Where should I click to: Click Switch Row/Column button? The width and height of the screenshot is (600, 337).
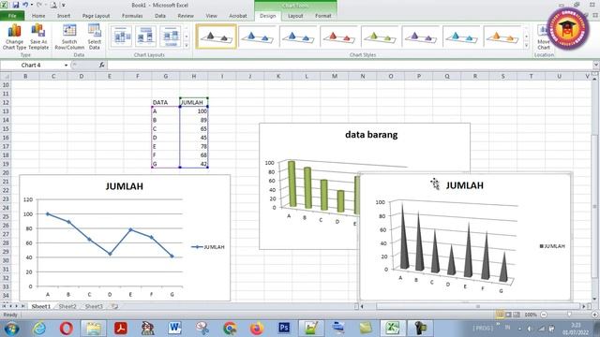pyautogui.click(x=69, y=37)
